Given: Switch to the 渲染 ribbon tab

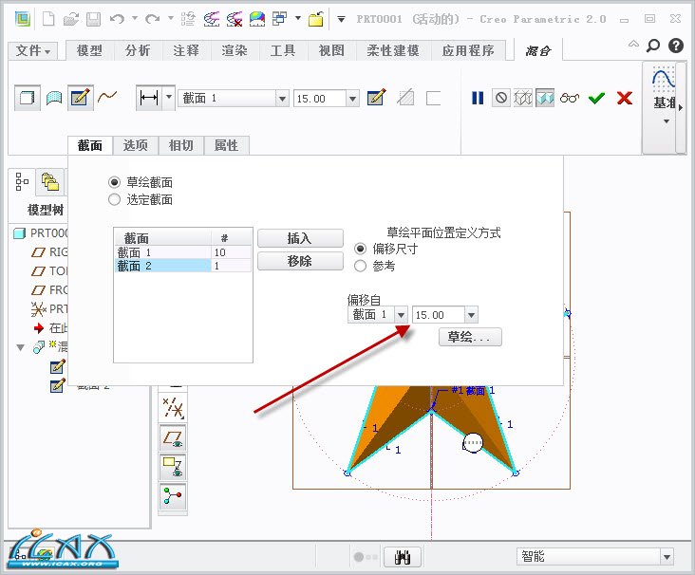Looking at the screenshot, I should coord(235,50).
